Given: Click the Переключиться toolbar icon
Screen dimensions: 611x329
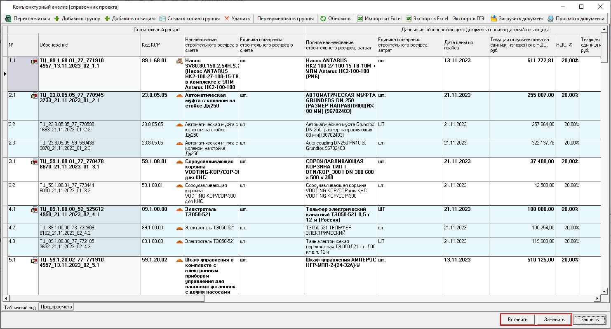Looking at the screenshot, I should click(8, 19).
